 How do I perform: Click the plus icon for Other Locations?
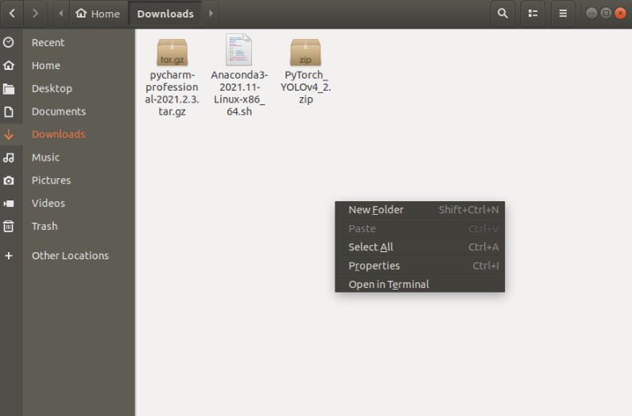point(9,255)
